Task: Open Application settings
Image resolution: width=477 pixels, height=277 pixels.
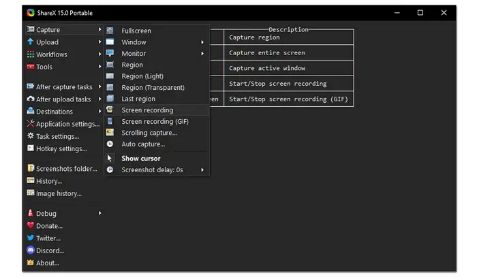Action: [x=67, y=124]
